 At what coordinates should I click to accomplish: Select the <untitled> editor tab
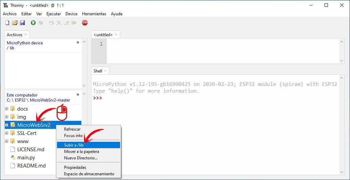103,35
